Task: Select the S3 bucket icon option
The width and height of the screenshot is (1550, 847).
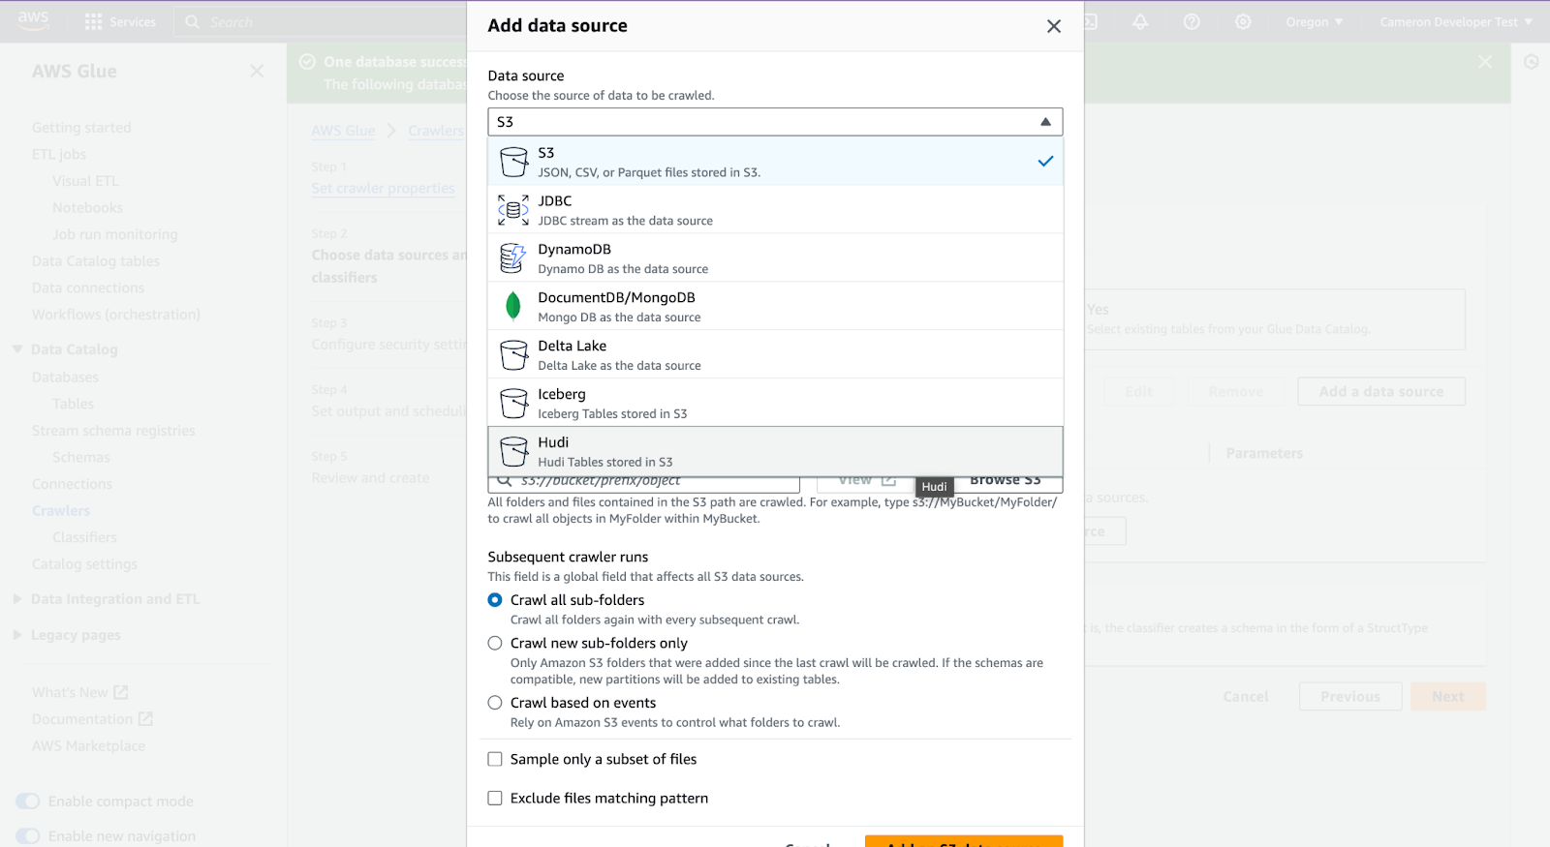Action: [513, 162]
